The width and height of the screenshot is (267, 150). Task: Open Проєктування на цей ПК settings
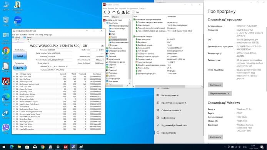pyautogui.click(x=174, y=103)
